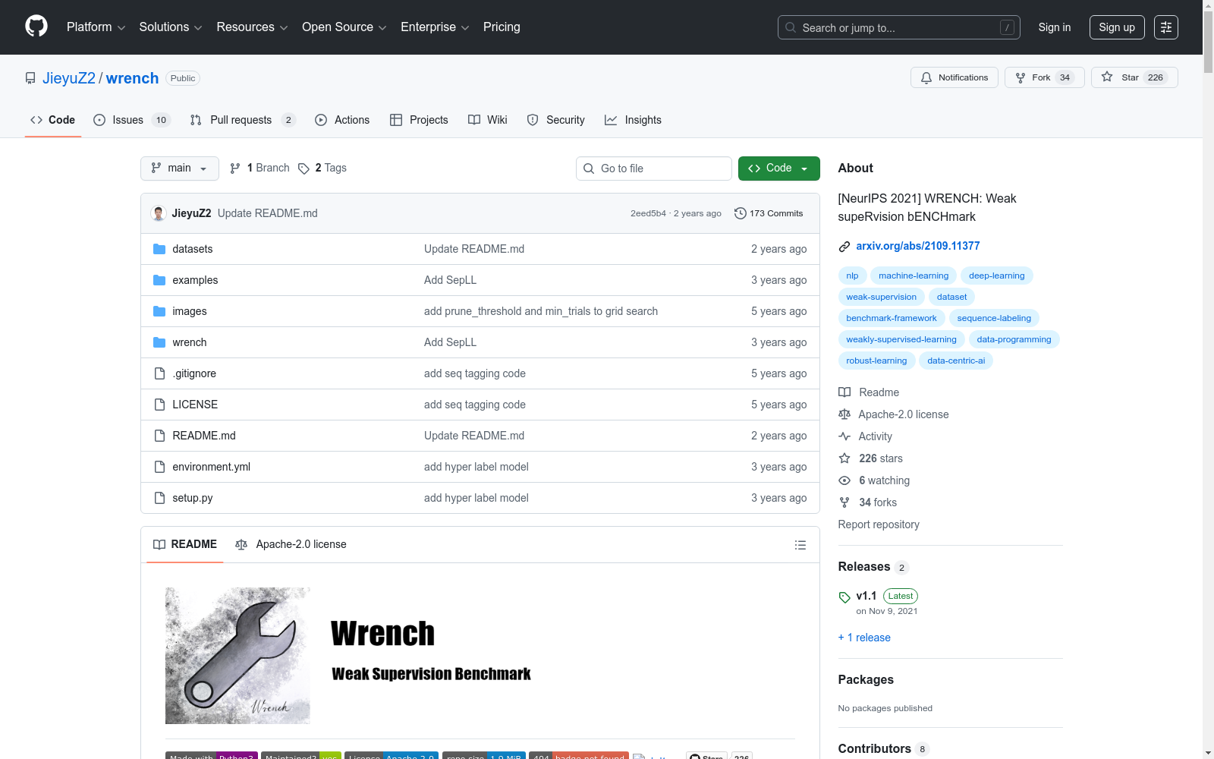Image resolution: width=1214 pixels, height=759 pixels.
Task: Open the JieyuZ2 owner profile link
Action: click(69, 78)
